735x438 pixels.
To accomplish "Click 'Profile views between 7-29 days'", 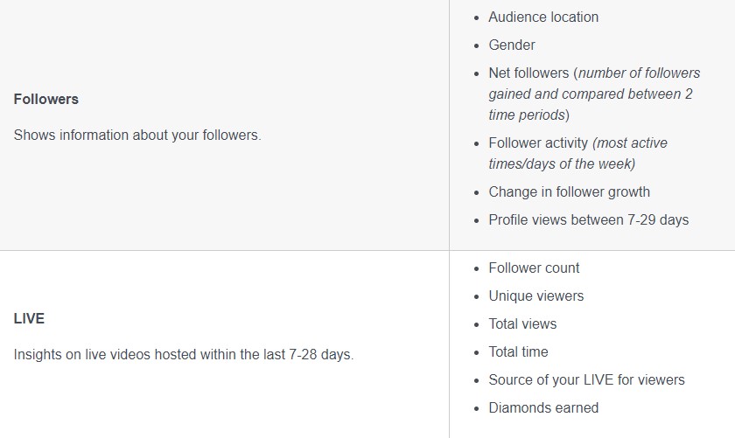I will (588, 220).
